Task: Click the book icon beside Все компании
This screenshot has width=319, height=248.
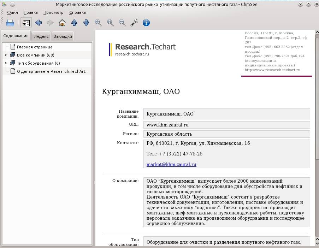Action: 13,55
